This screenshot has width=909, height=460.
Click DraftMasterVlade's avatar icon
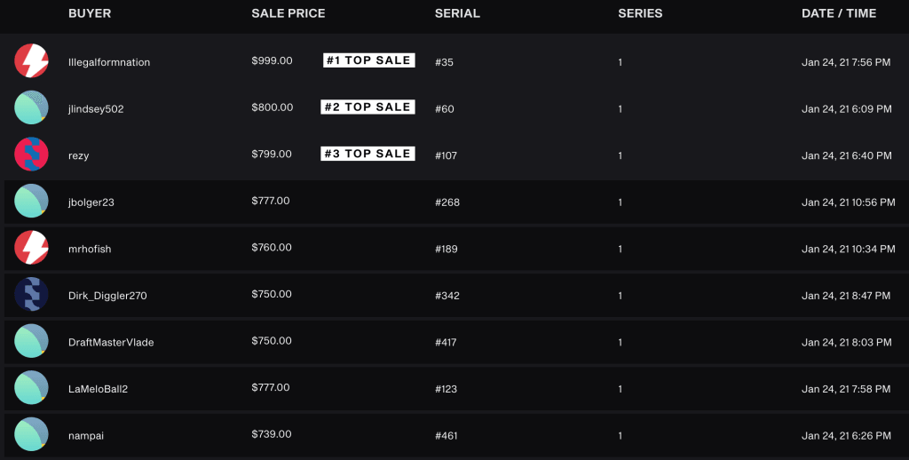(x=31, y=342)
